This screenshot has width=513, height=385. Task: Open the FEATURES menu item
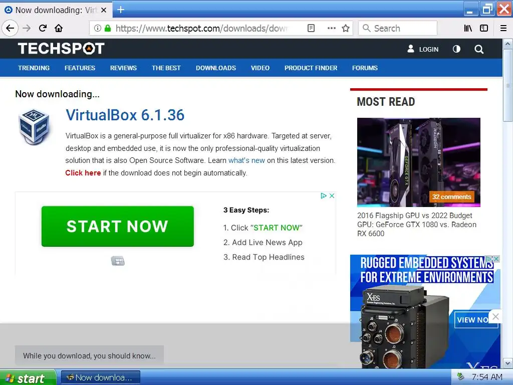click(80, 68)
